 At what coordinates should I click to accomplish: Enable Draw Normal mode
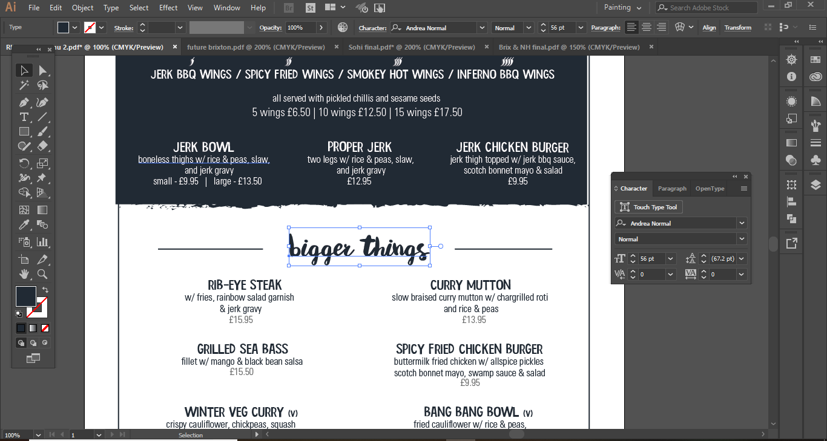(x=21, y=343)
